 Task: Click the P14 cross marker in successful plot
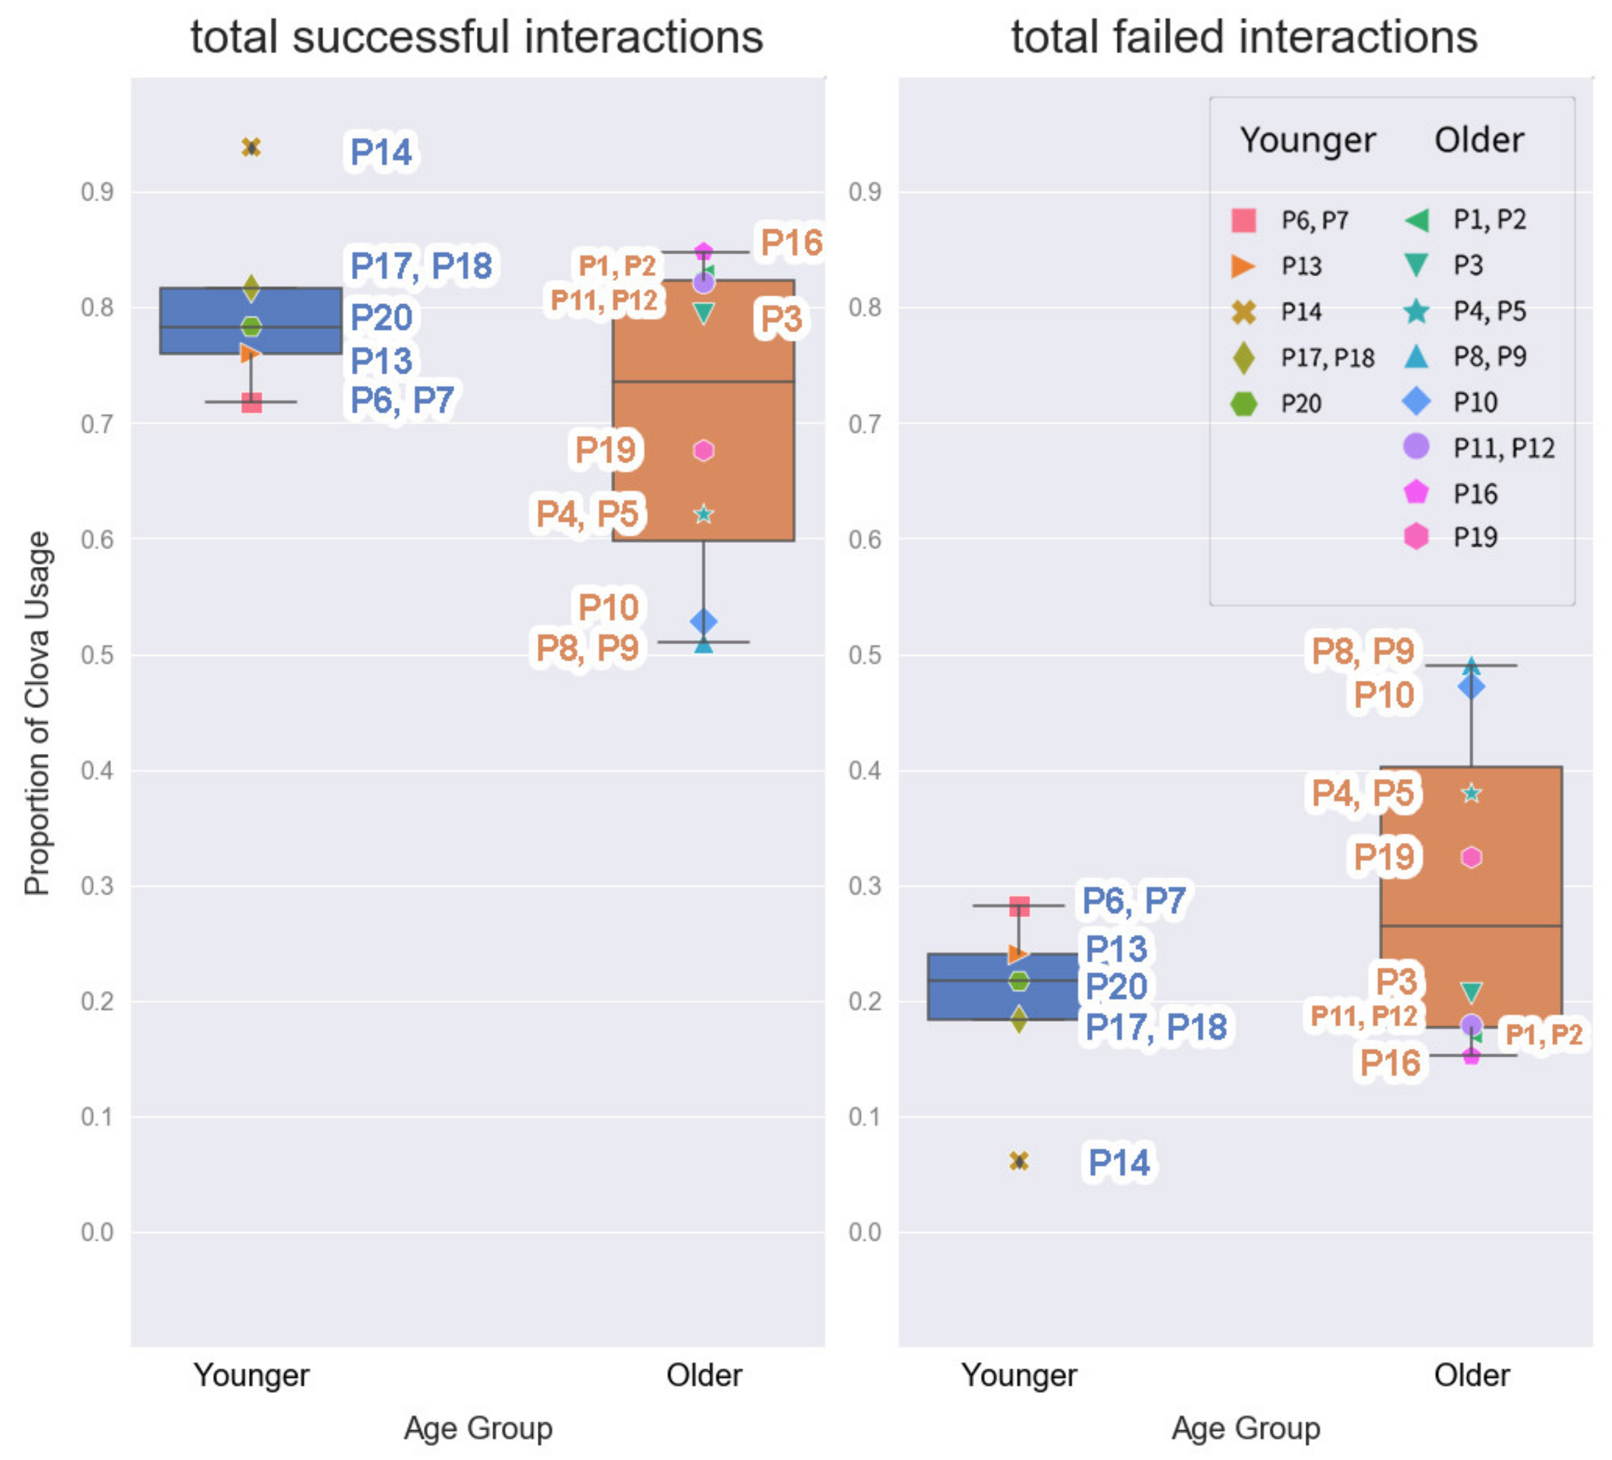pyautogui.click(x=251, y=147)
